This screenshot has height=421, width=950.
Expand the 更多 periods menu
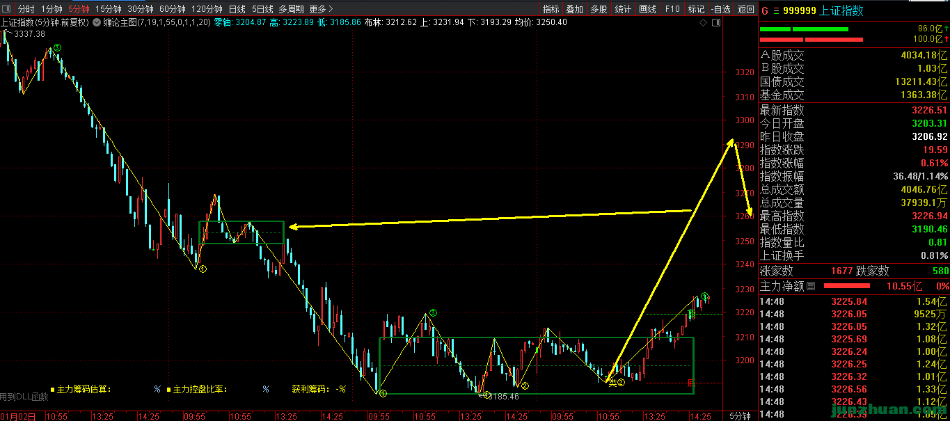[321, 9]
